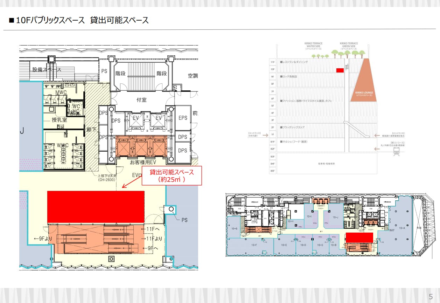Click the 貸出可能スペース (約25㎡) callout box
440x303 pixels.
click(x=172, y=176)
